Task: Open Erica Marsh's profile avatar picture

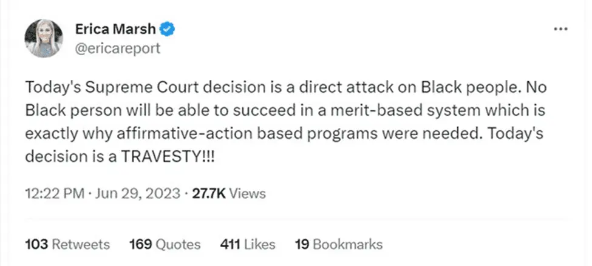Action: (45, 38)
